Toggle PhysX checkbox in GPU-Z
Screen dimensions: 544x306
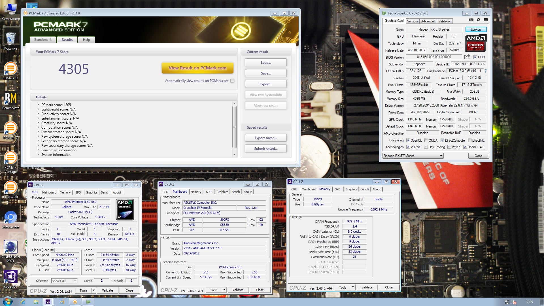pyautogui.click(x=449, y=147)
